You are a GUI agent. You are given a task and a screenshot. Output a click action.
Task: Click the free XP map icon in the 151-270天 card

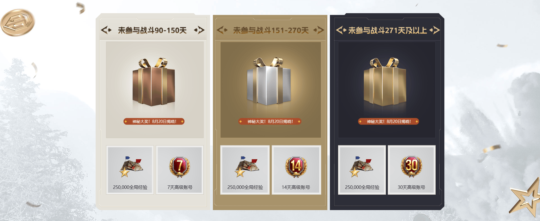246,167
